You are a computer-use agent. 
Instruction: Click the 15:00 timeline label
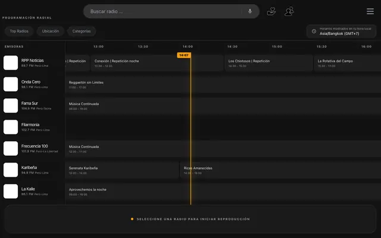tap(277, 46)
